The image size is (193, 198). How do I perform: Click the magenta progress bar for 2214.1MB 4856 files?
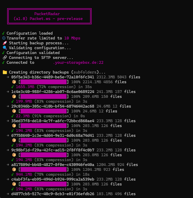pyautogui.click(x=43, y=82)
